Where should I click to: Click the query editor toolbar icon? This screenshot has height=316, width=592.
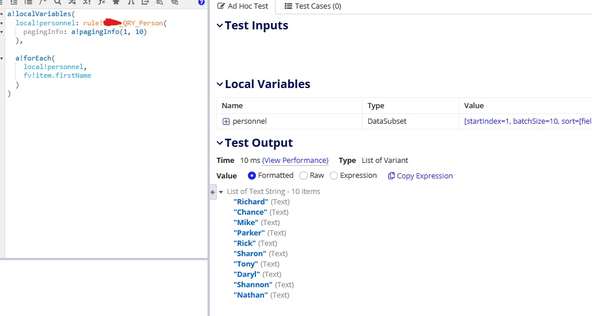[160, 2]
